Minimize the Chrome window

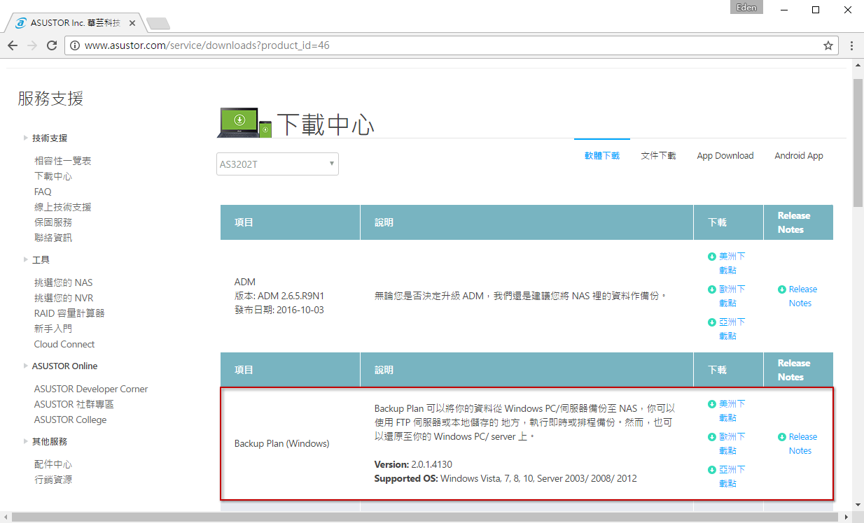tap(783, 10)
